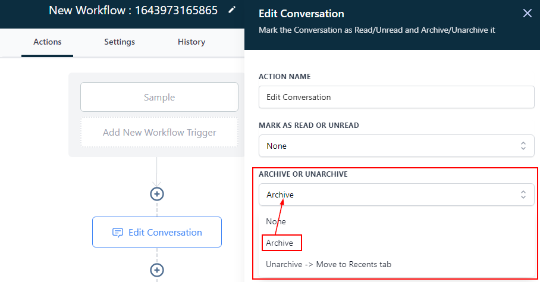
Task: Click the pencil icon to rename workflow
Action: point(232,10)
